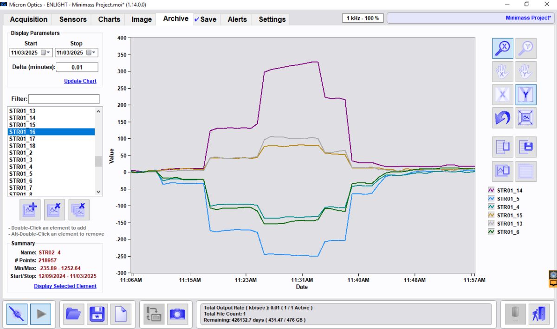
Task: Click the Autoscale Y axis icon
Action: (526, 94)
